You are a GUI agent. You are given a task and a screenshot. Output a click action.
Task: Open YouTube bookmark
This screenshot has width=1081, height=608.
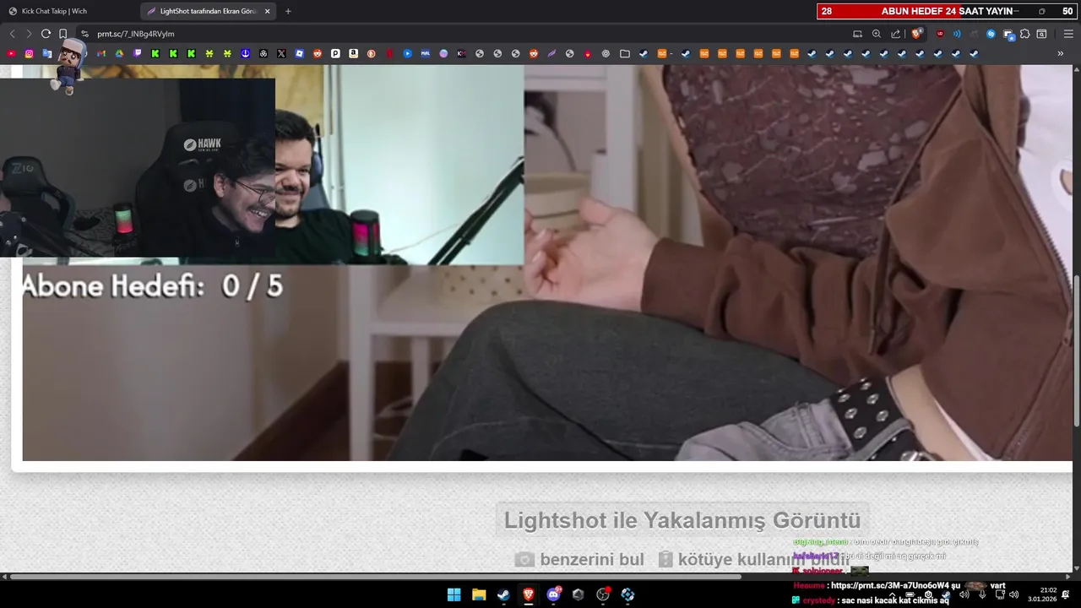11,53
